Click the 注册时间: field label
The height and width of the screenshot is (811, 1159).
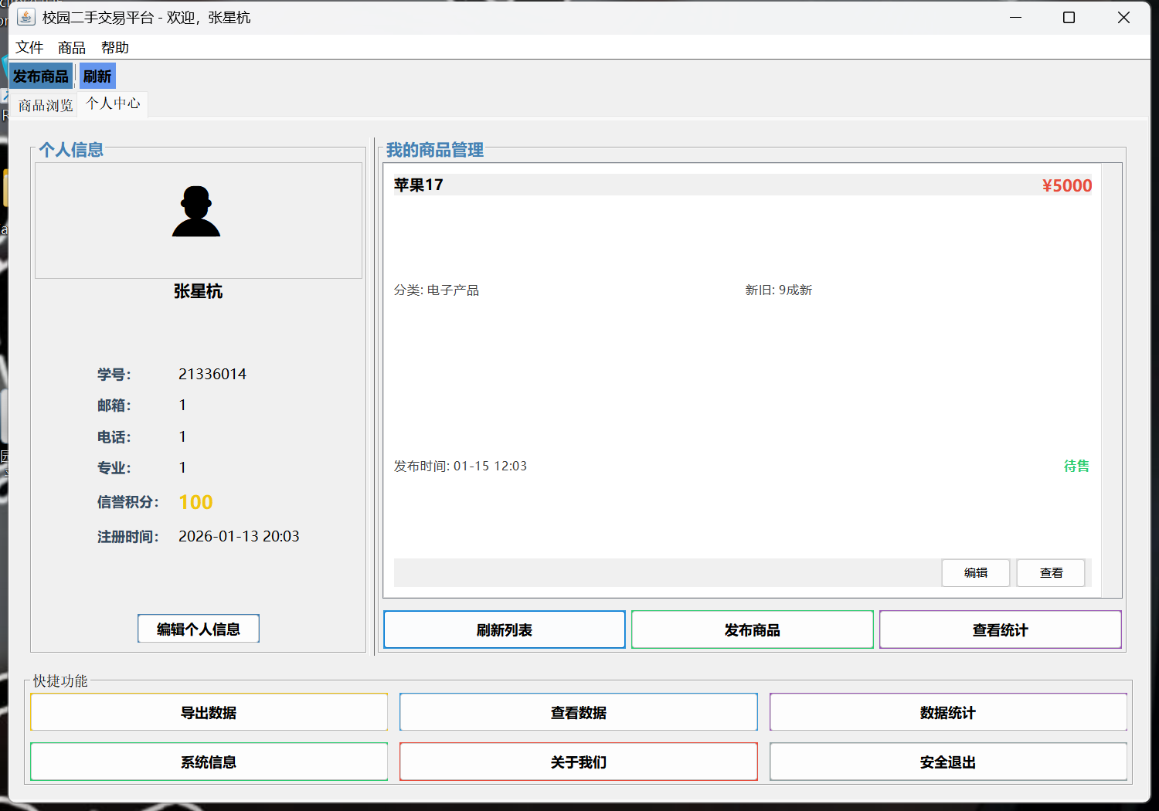click(128, 537)
